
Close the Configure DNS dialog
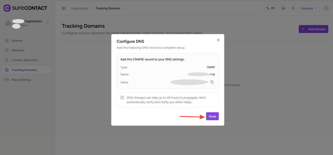click(218, 40)
